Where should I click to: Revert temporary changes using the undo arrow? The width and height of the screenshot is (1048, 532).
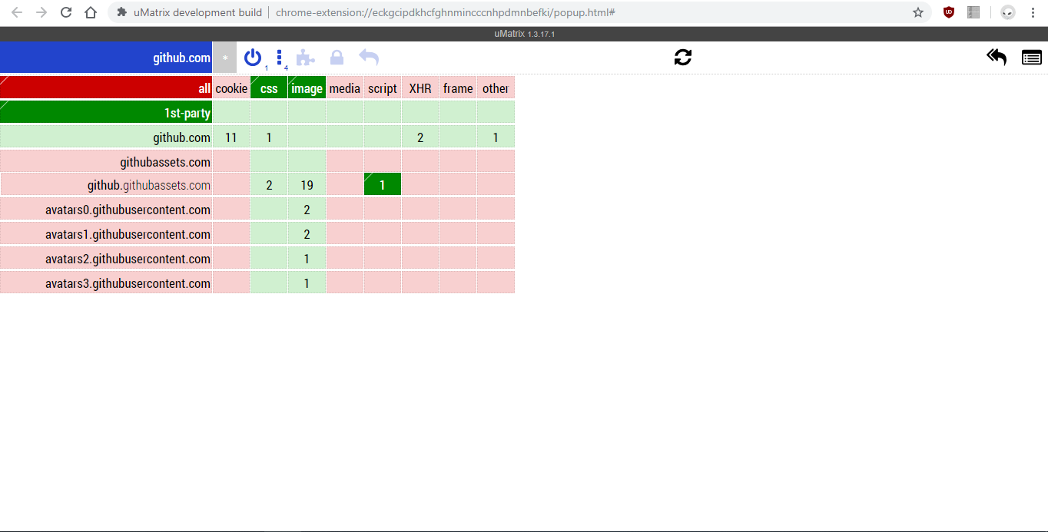pos(367,57)
